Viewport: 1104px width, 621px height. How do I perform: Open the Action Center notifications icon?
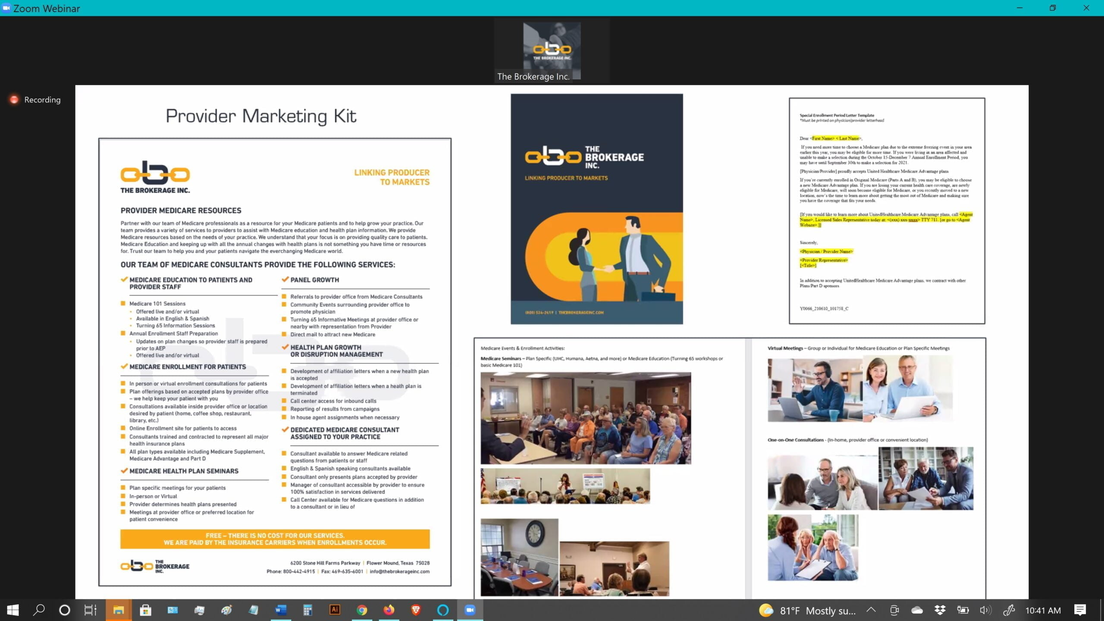pyautogui.click(x=1080, y=610)
